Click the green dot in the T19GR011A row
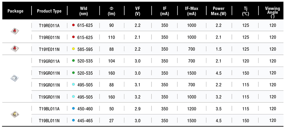 [x=74, y=61]
